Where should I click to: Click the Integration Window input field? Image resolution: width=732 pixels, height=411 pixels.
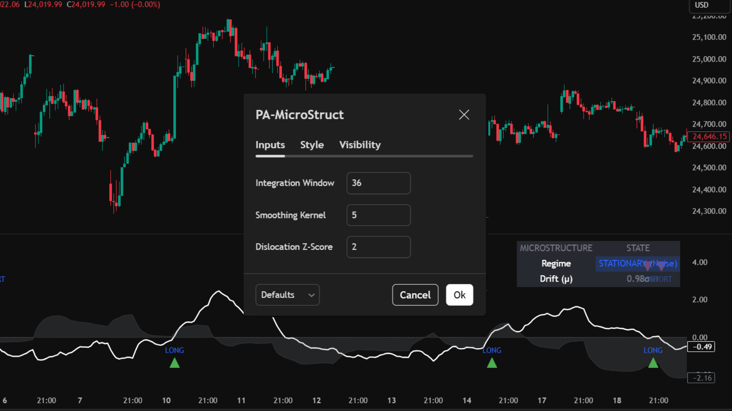pyautogui.click(x=378, y=183)
